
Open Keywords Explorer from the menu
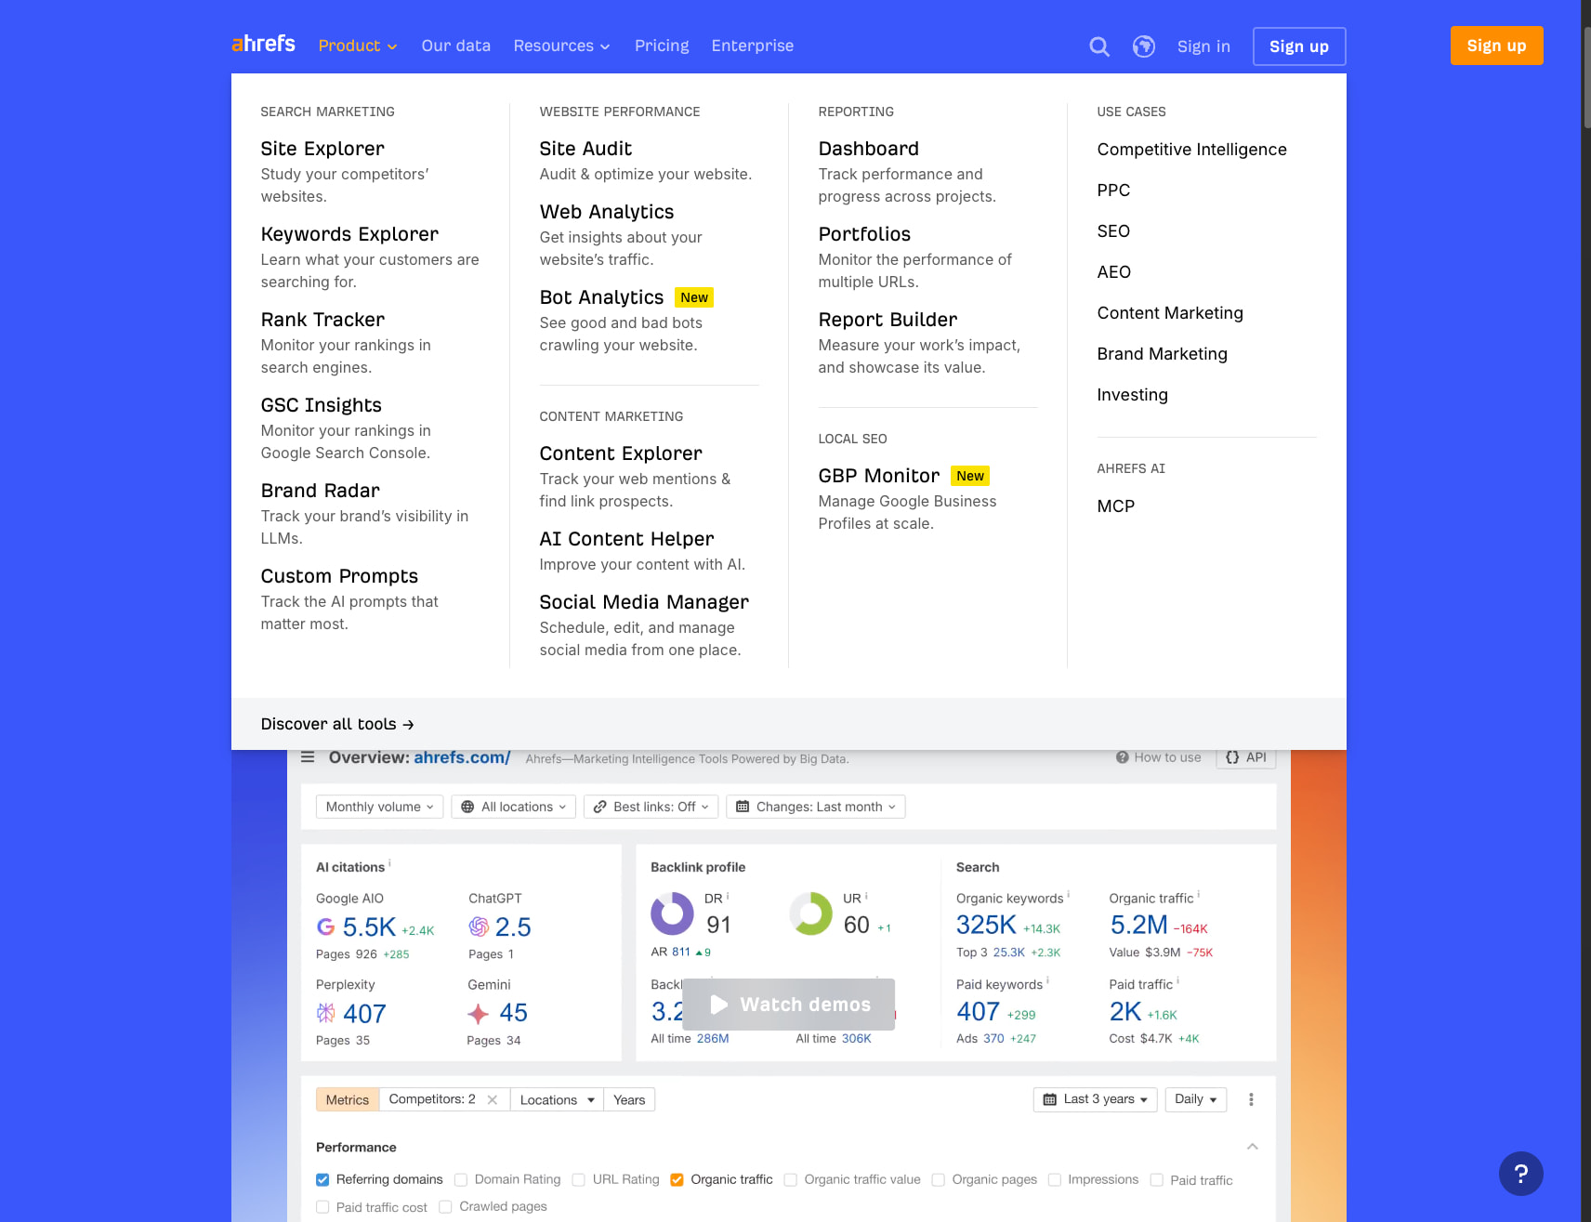pyautogui.click(x=349, y=234)
